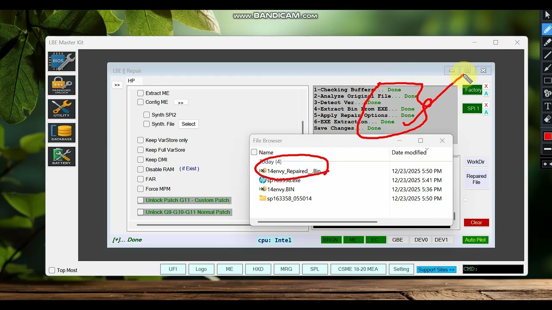
Task: Click the A icon next to Factory
Action: click(486, 93)
